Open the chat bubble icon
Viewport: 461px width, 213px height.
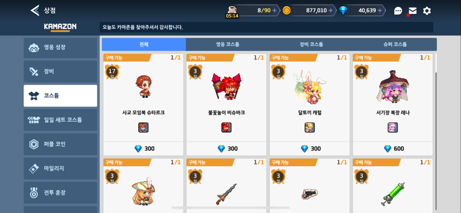pos(398,11)
